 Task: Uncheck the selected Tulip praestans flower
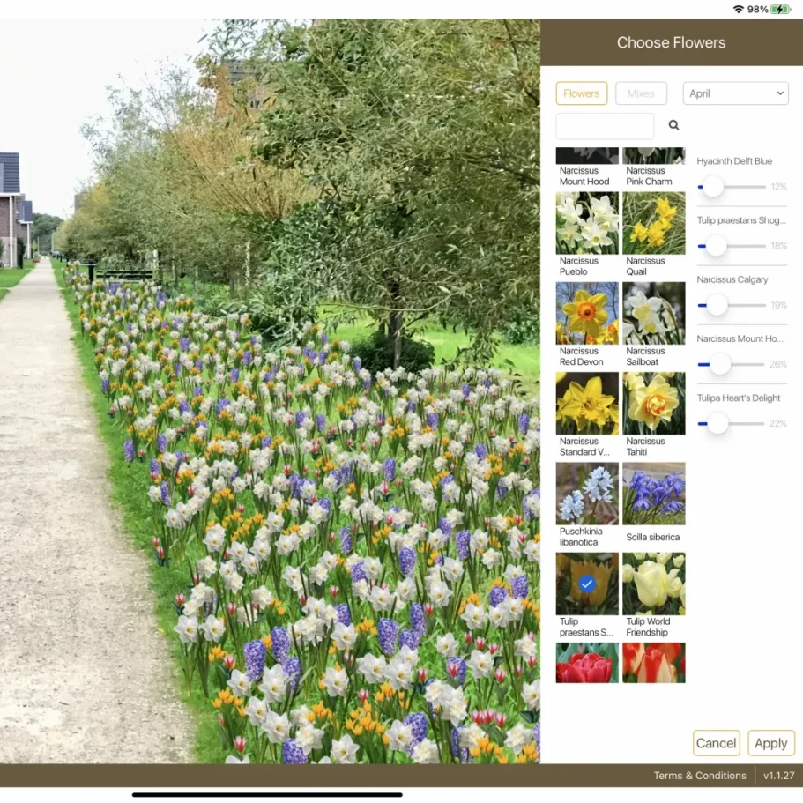tap(587, 584)
